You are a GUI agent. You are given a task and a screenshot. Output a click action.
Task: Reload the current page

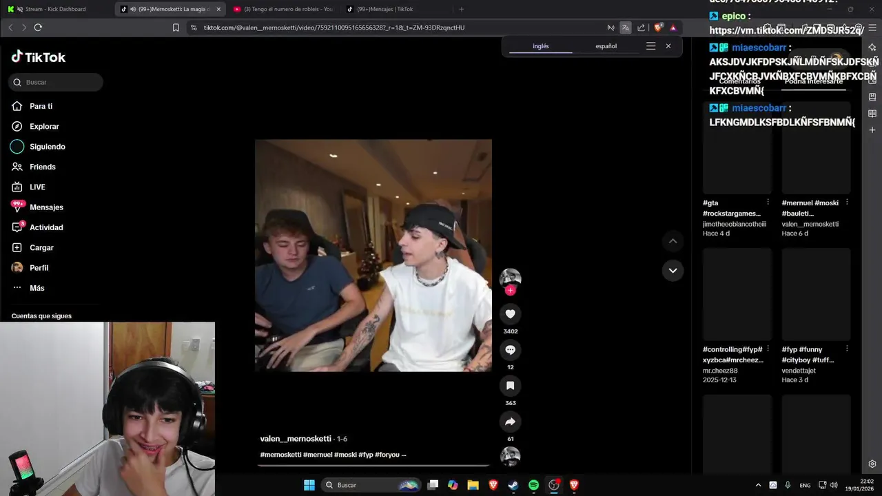pyautogui.click(x=38, y=28)
